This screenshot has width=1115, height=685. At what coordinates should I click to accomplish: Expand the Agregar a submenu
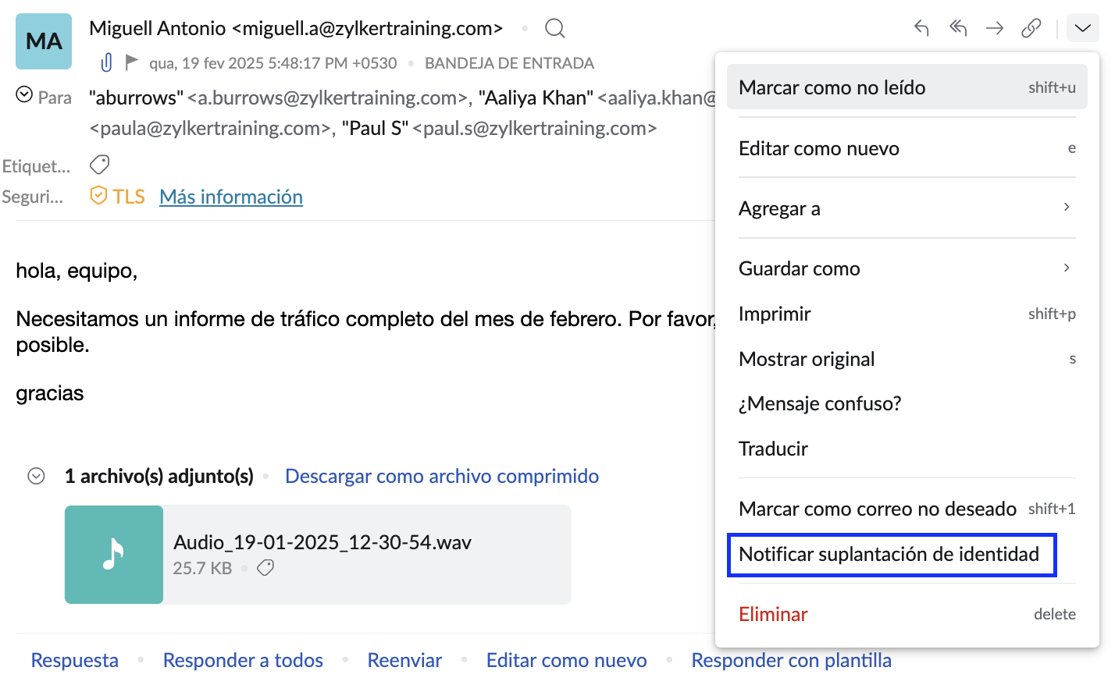pyautogui.click(x=907, y=208)
